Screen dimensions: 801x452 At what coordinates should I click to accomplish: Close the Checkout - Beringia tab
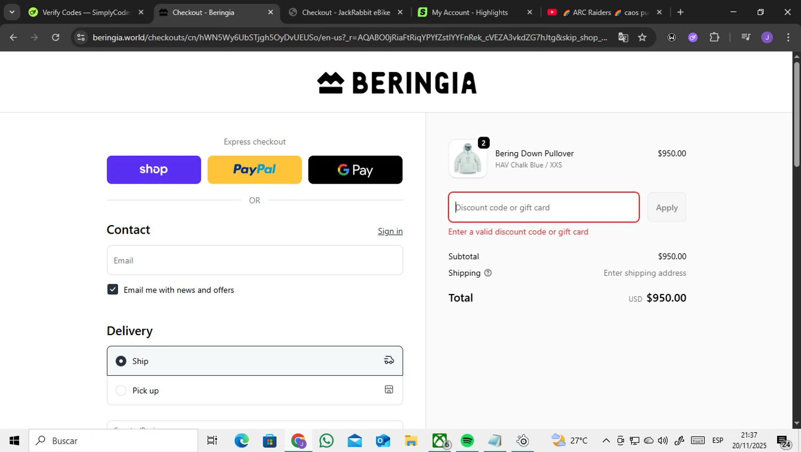(271, 12)
